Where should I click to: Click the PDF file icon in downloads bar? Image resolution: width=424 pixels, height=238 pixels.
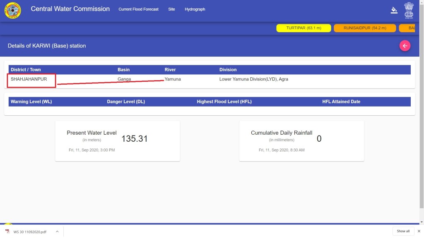pyautogui.click(x=7, y=231)
